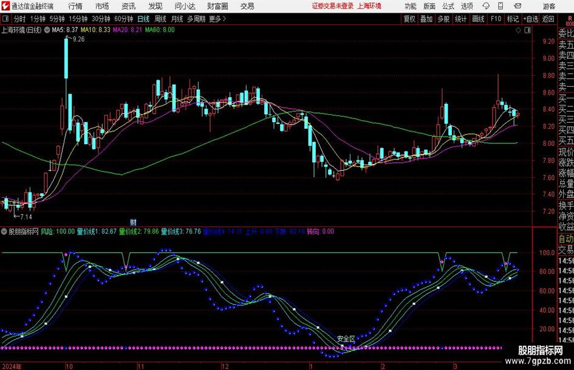Click the 转向: 0.00 value
The width and height of the screenshot is (574, 370).
(321, 231)
